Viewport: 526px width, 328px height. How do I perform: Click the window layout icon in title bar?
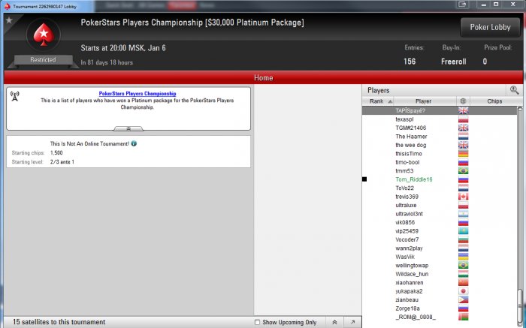(x=462, y=5)
